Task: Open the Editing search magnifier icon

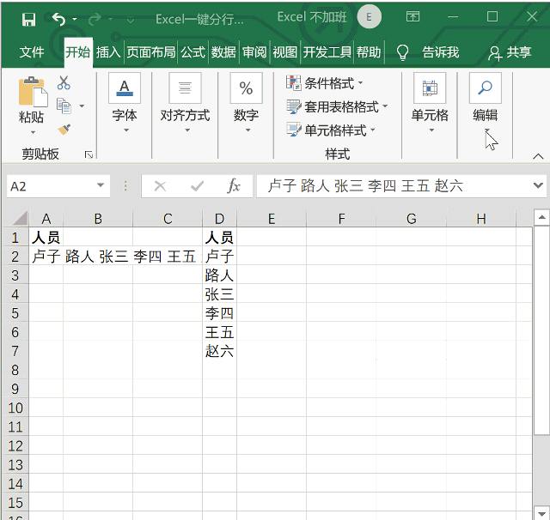Action: (x=486, y=88)
